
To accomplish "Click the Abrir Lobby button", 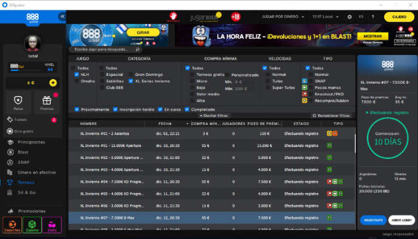I will pos(401,220).
